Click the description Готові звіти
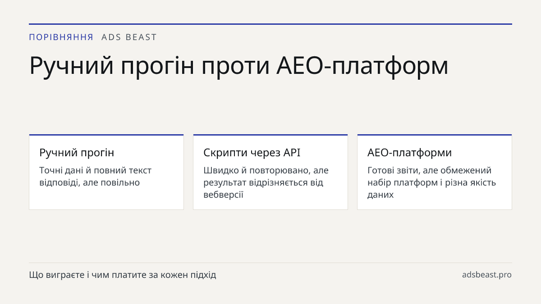541x304 pixels. tap(431, 182)
